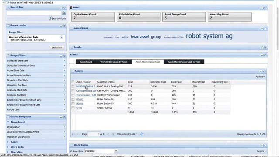
Task: Go to first page of Assets table
Action: pyautogui.click(x=73, y=134)
